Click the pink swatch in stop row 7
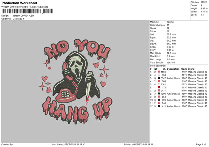The width and height of the screenshot is (209, 147). click(x=159, y=90)
